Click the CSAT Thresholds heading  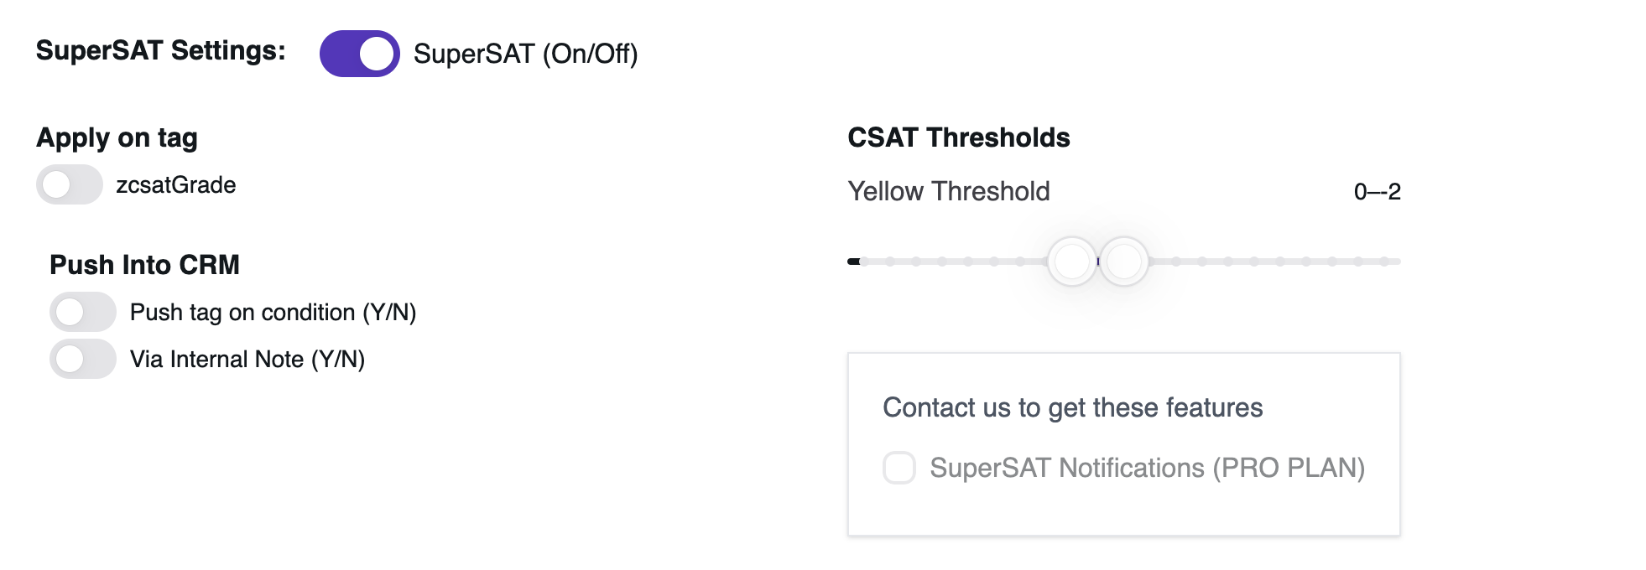(958, 137)
